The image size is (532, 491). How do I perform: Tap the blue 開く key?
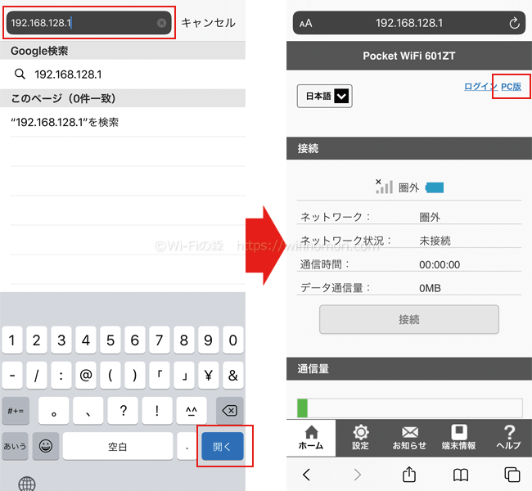pos(223,446)
